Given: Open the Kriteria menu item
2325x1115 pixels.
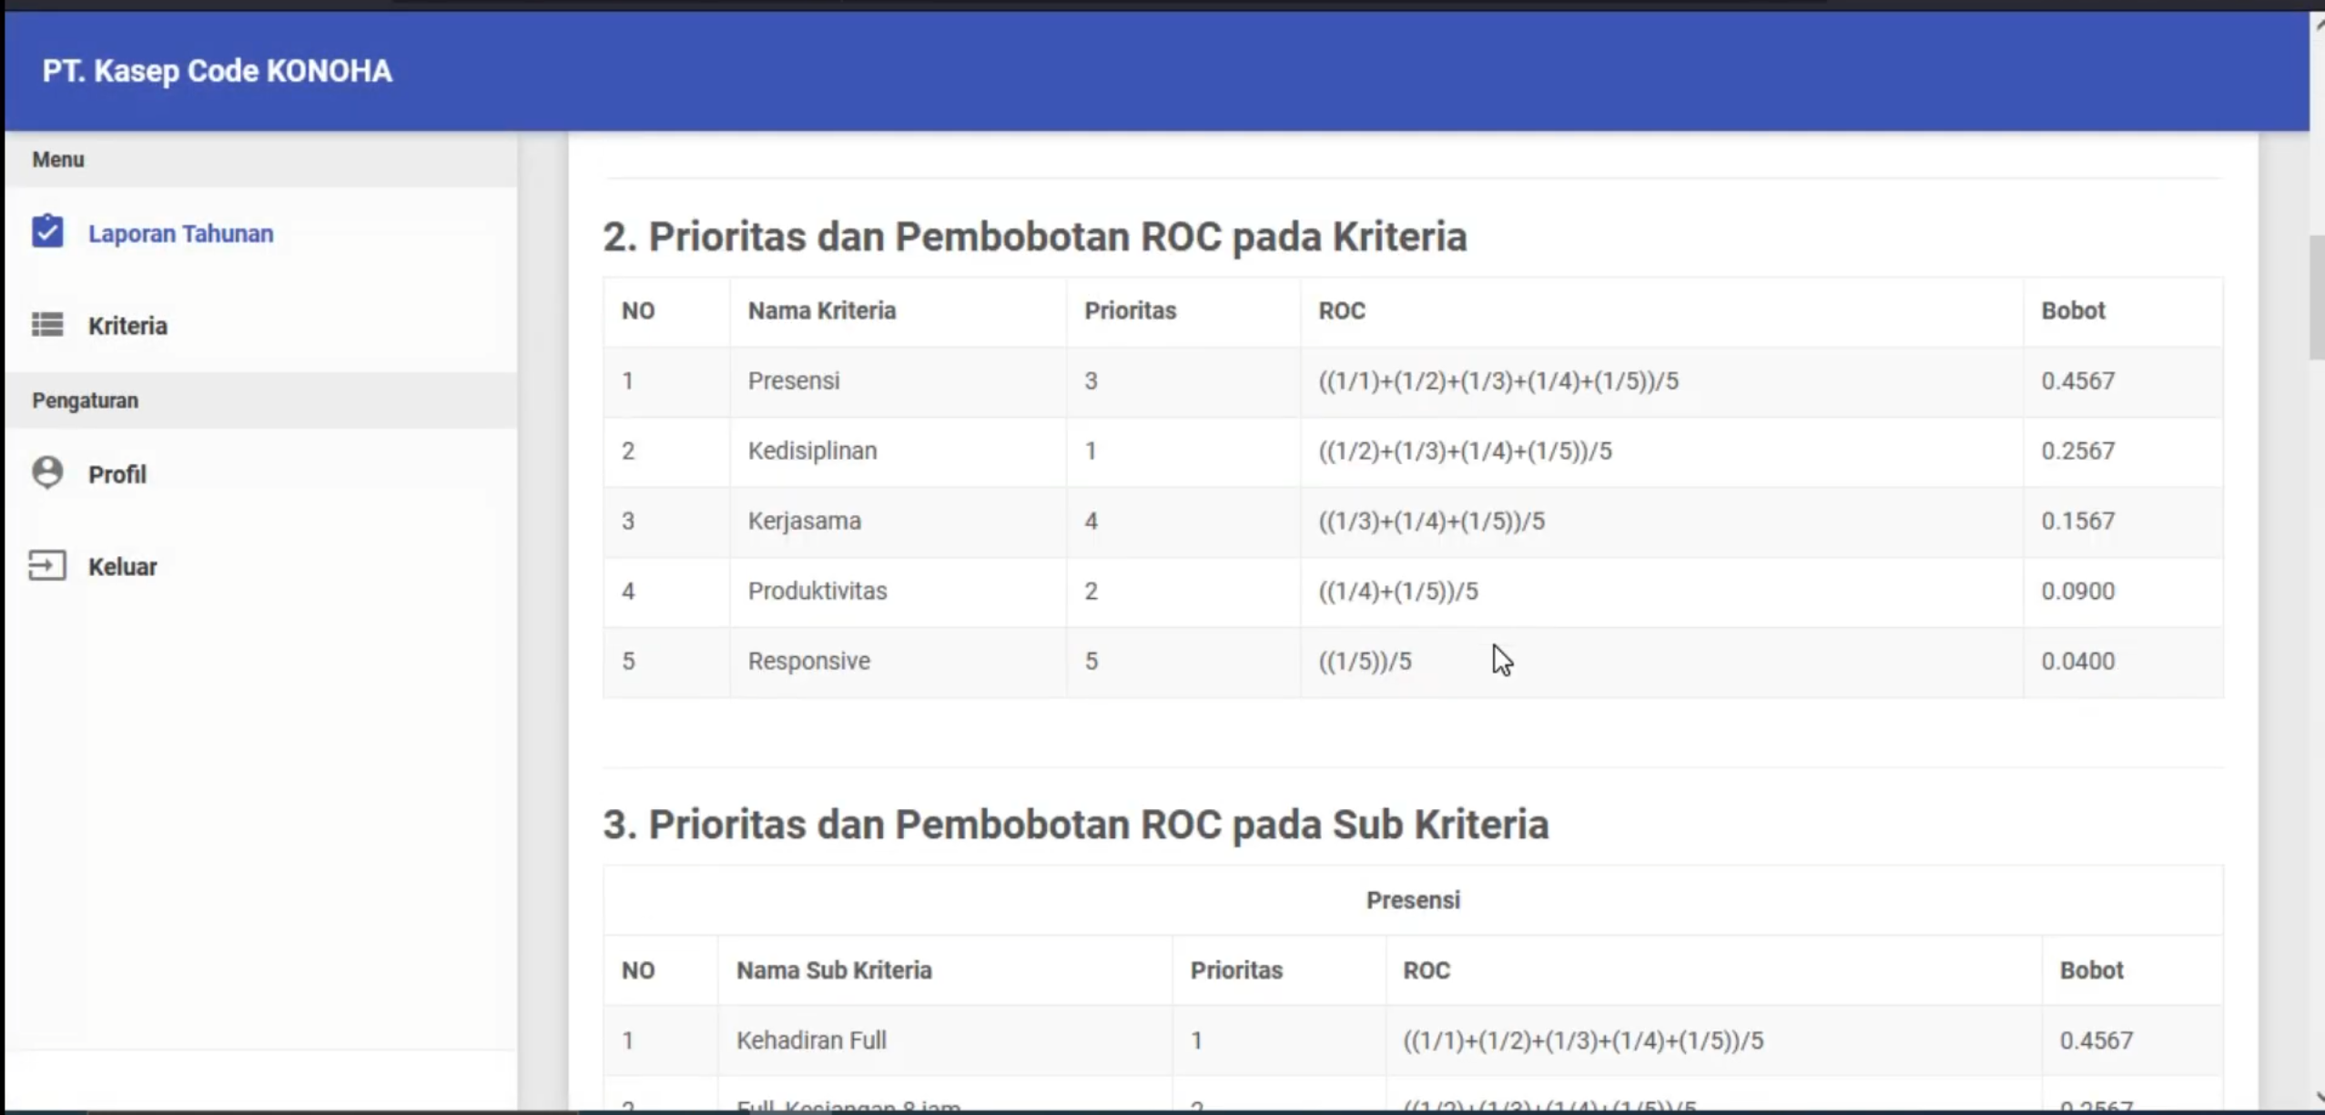Looking at the screenshot, I should pyautogui.click(x=261, y=326).
